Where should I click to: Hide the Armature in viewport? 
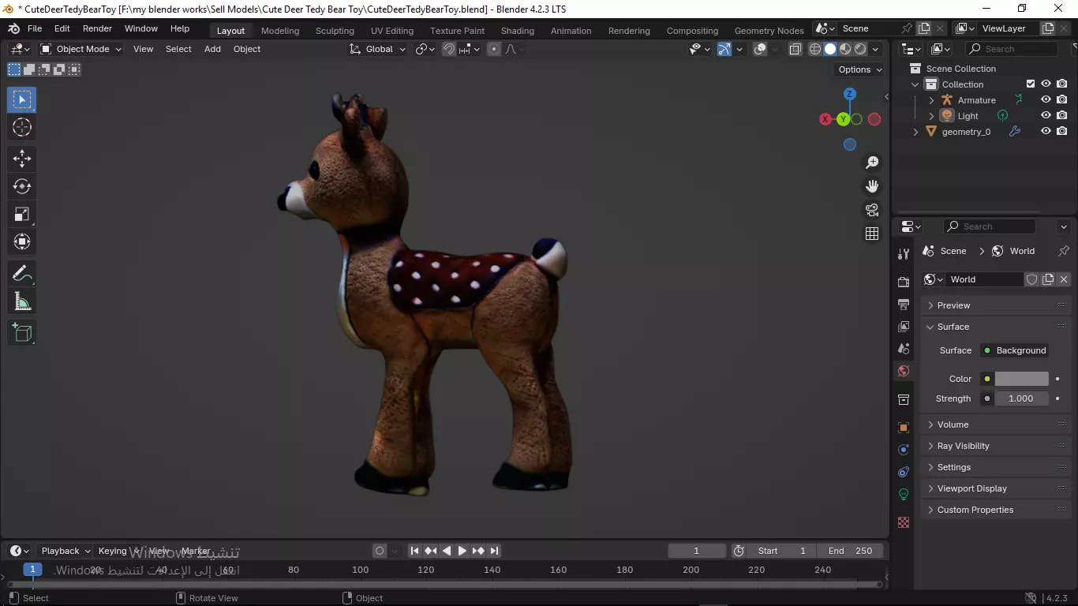(1046, 100)
